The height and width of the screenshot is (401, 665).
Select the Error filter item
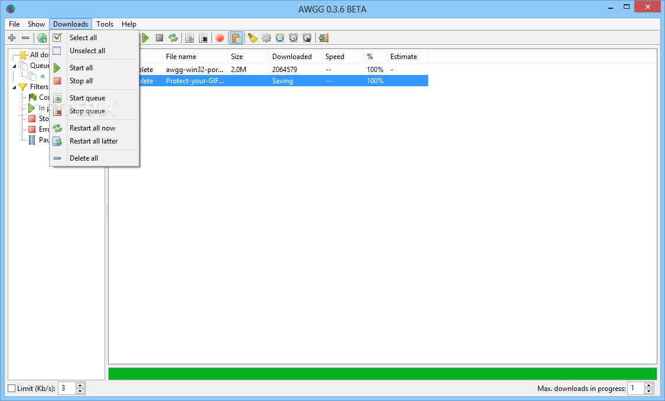point(38,129)
